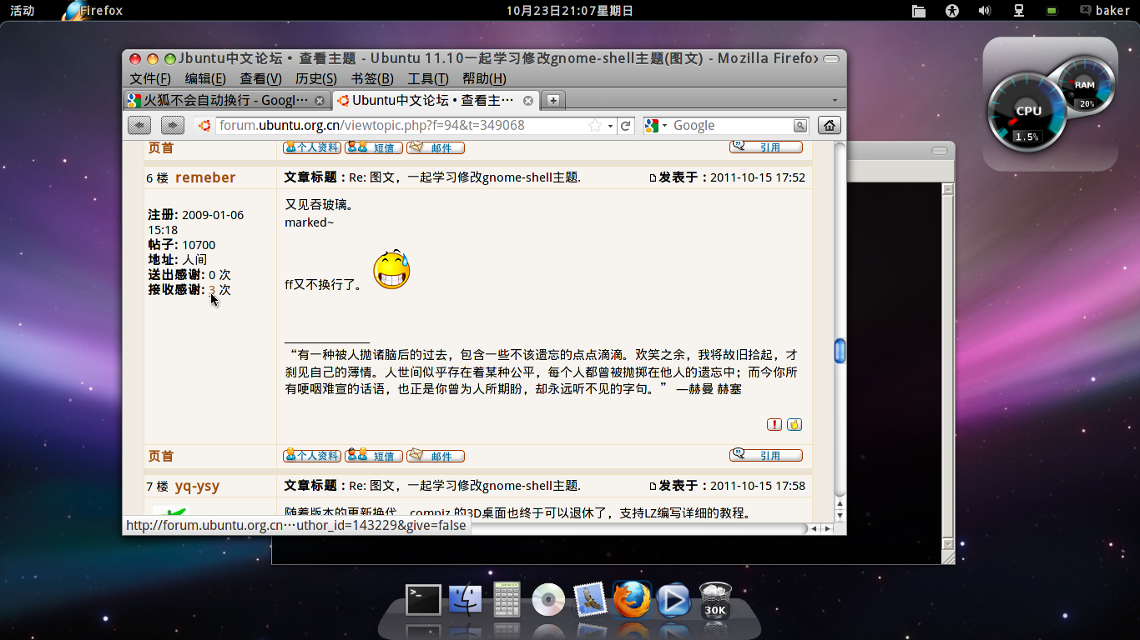The height and width of the screenshot is (640, 1140).
Task: Click the Firefox icon in the dock
Action: [632, 599]
